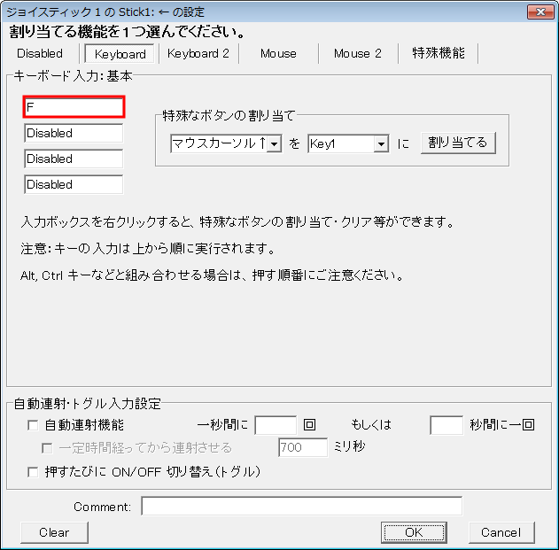This screenshot has width=559, height=550.
Task: Click the Comment text field
Action: 301,507
